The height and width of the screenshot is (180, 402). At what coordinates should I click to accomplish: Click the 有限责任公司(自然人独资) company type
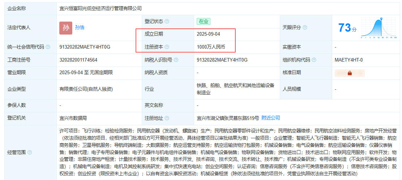tap(86, 89)
